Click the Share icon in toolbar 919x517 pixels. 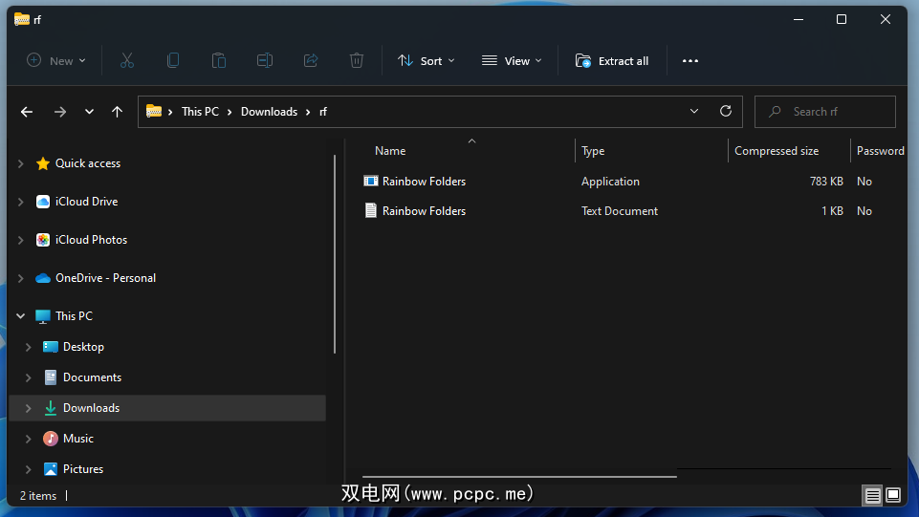tap(311, 60)
